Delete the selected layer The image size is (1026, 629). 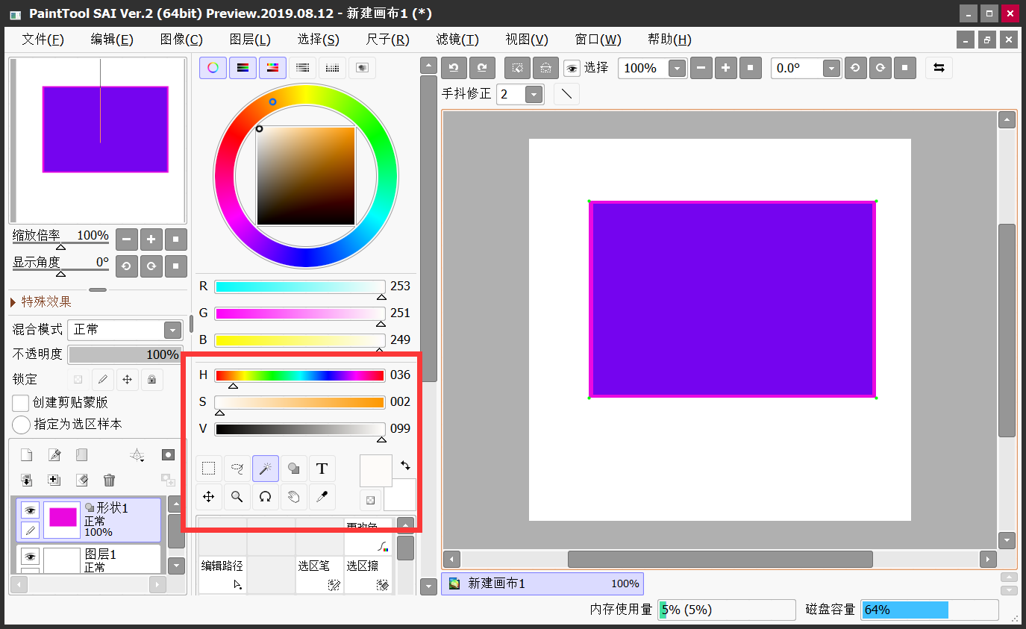click(109, 480)
